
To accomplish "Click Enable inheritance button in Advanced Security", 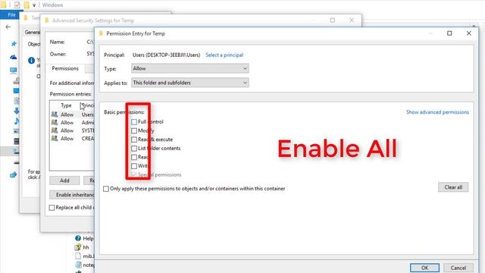I will pos(72,195).
